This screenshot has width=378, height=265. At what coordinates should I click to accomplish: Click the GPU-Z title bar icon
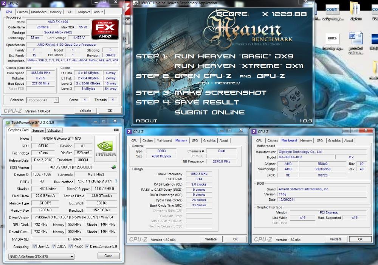(x=8, y=122)
